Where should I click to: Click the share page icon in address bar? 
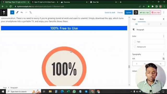pyautogui.click(x=140, y=6)
